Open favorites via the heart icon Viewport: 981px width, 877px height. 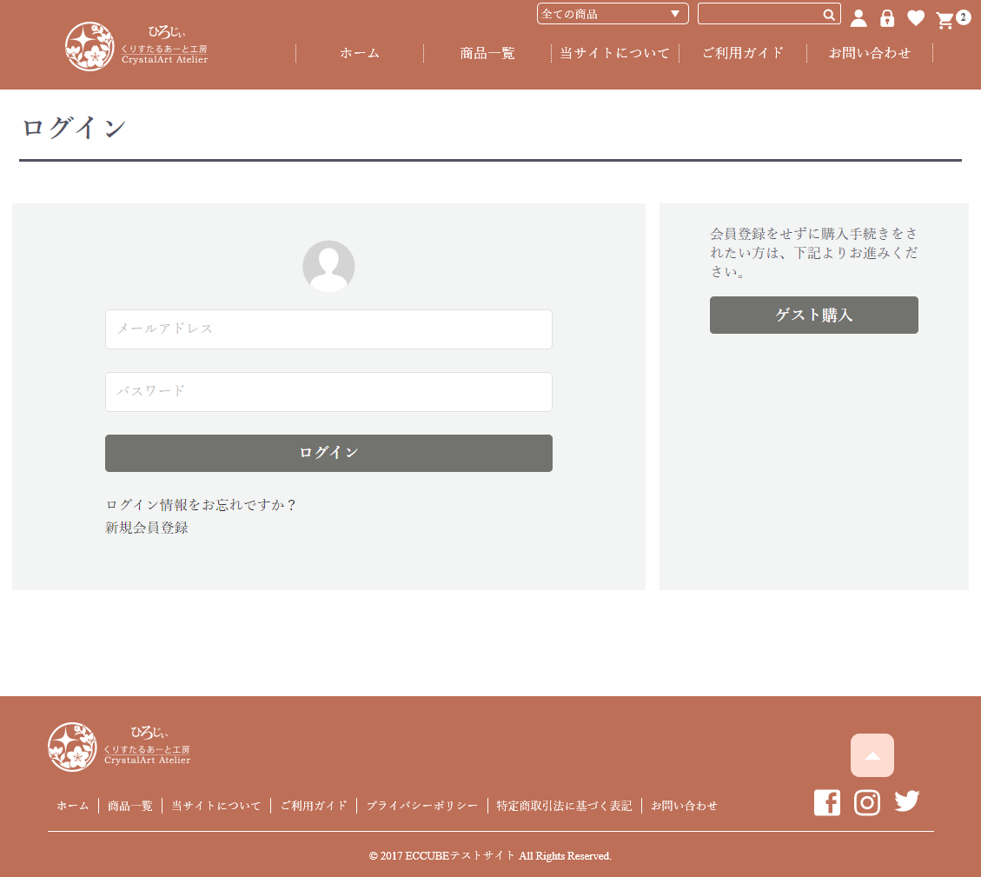916,18
